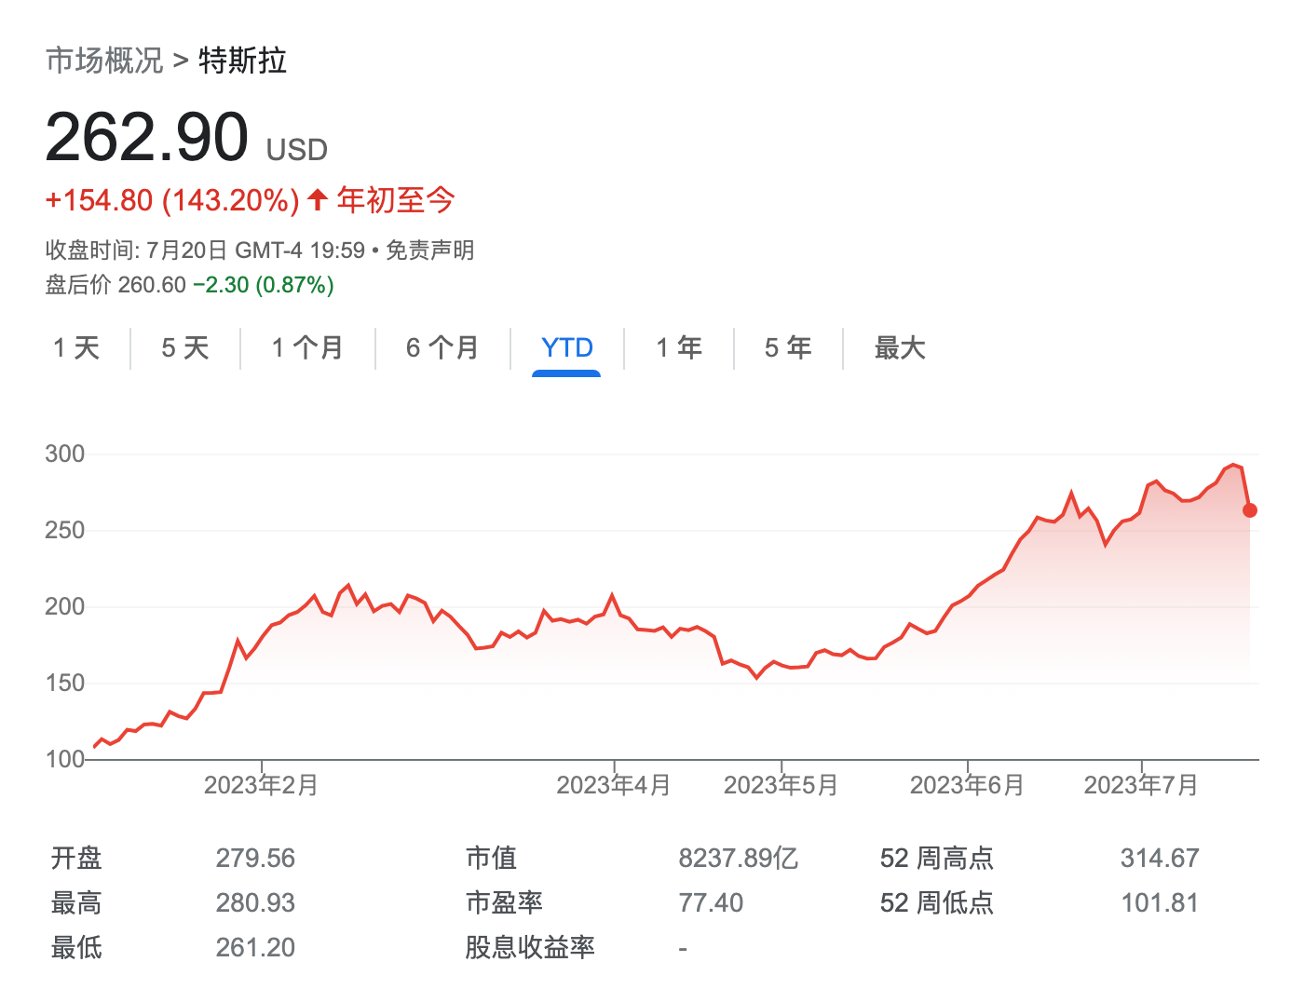Click the 52 周低点 value 101.81
The width and height of the screenshot is (1291, 989).
(x=1160, y=902)
